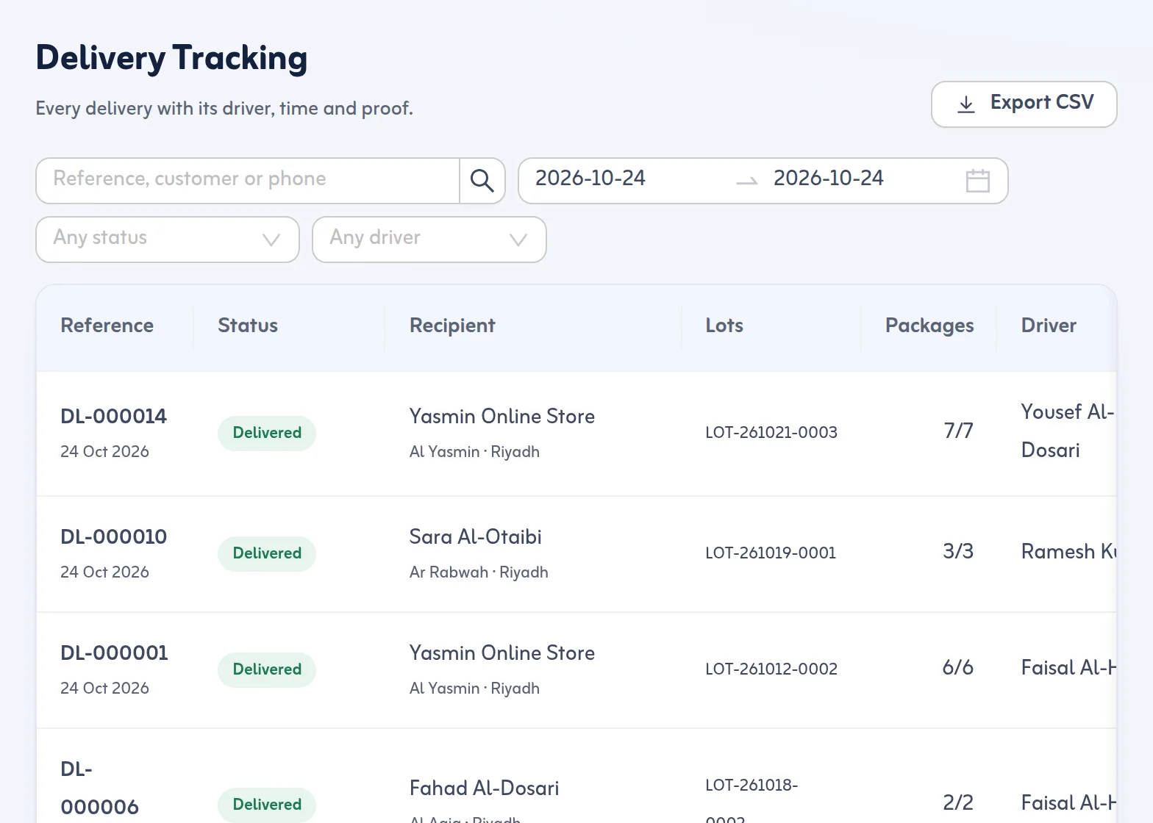Image resolution: width=1153 pixels, height=823 pixels.
Task: Select recipient Yasmin Online Store in DL-000001 row
Action: 502,653
